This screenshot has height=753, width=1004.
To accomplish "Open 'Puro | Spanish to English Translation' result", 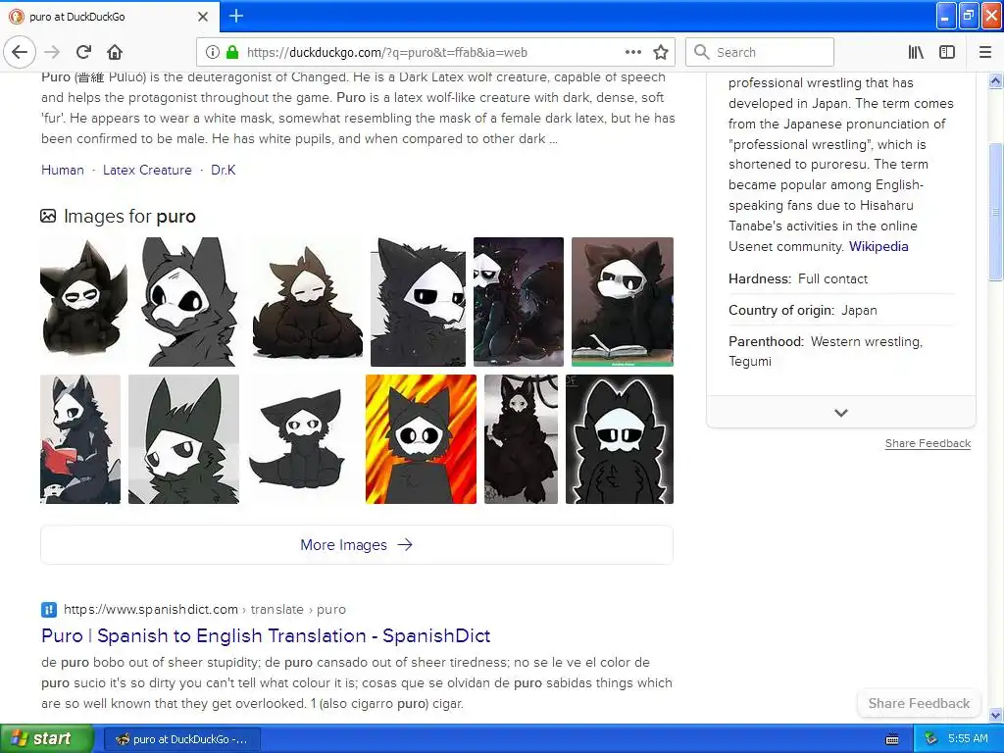I will pos(266,635).
